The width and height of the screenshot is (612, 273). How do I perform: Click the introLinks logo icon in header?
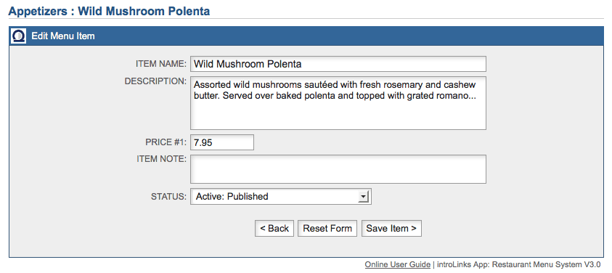(x=17, y=36)
